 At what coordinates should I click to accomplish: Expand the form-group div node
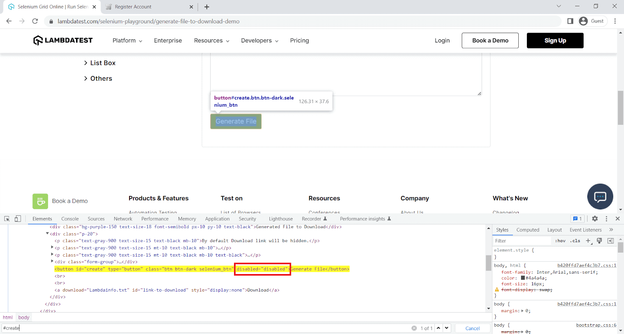pos(52,262)
